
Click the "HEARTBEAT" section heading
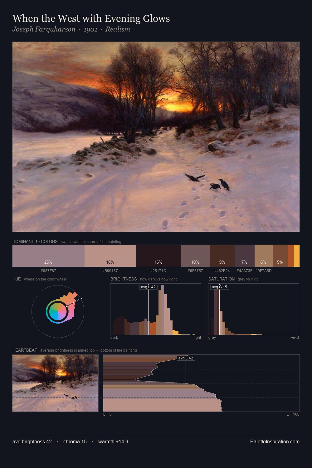25,350
